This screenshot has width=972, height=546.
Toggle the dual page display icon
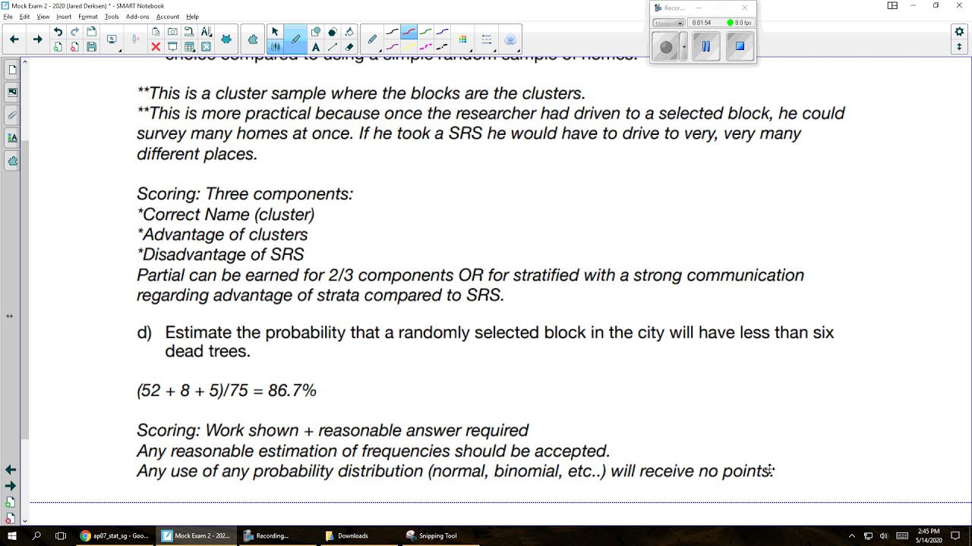(x=893, y=6)
